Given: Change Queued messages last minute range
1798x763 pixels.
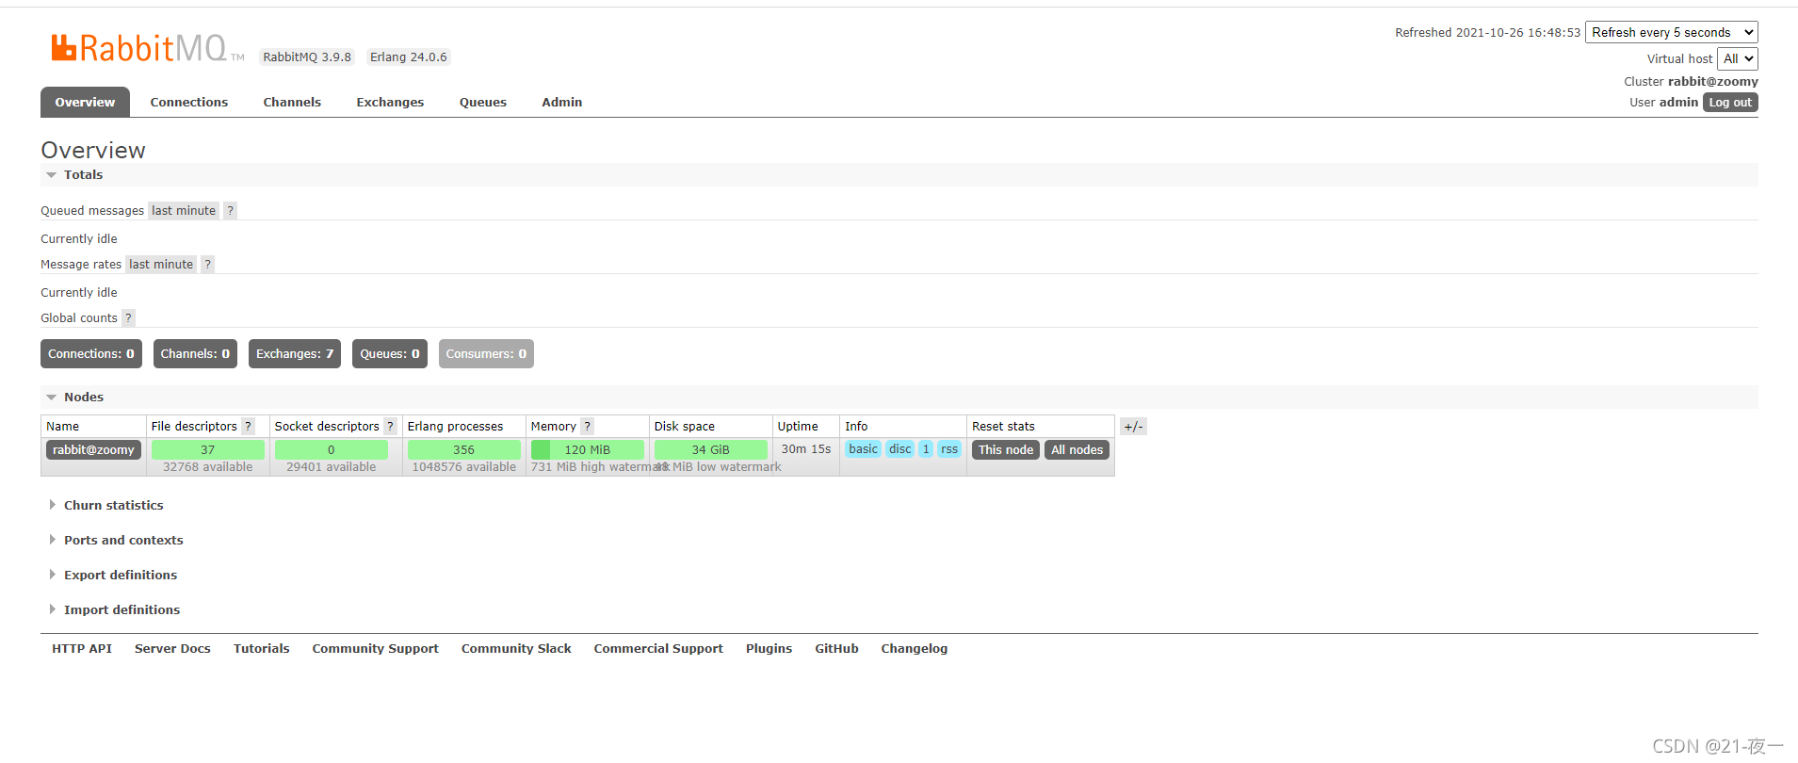Looking at the screenshot, I should [184, 211].
